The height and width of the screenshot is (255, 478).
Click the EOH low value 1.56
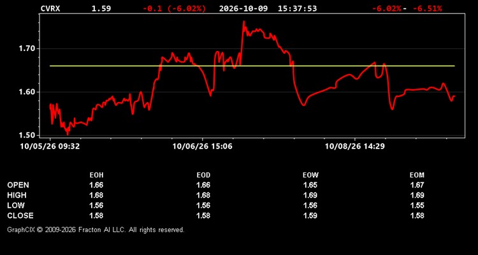pyautogui.click(x=96, y=205)
